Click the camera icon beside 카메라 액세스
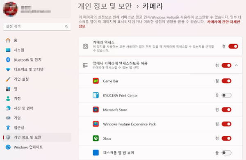The width and height of the screenshot is (246, 160). pyautogui.click(x=85, y=46)
